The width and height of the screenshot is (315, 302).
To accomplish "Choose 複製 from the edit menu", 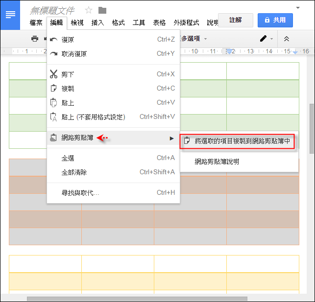I will pyautogui.click(x=113, y=88).
